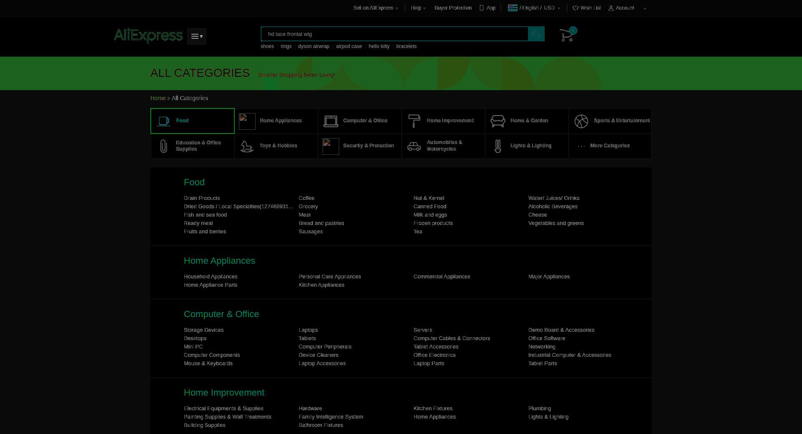This screenshot has height=434, width=802.
Task: Click the Home Improvement paint roller icon
Action: 414,121
